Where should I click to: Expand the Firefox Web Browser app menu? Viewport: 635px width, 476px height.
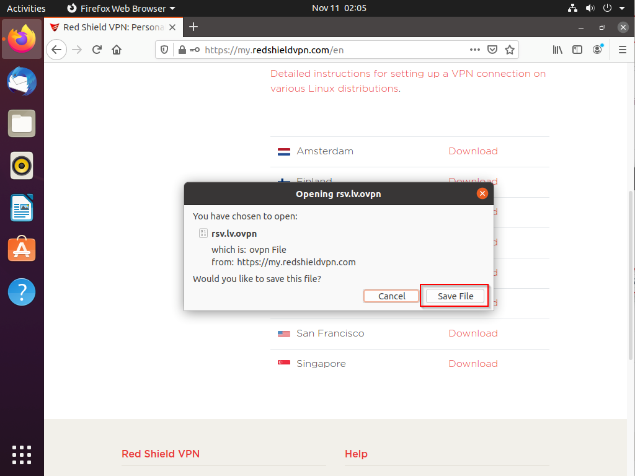pyautogui.click(x=120, y=8)
